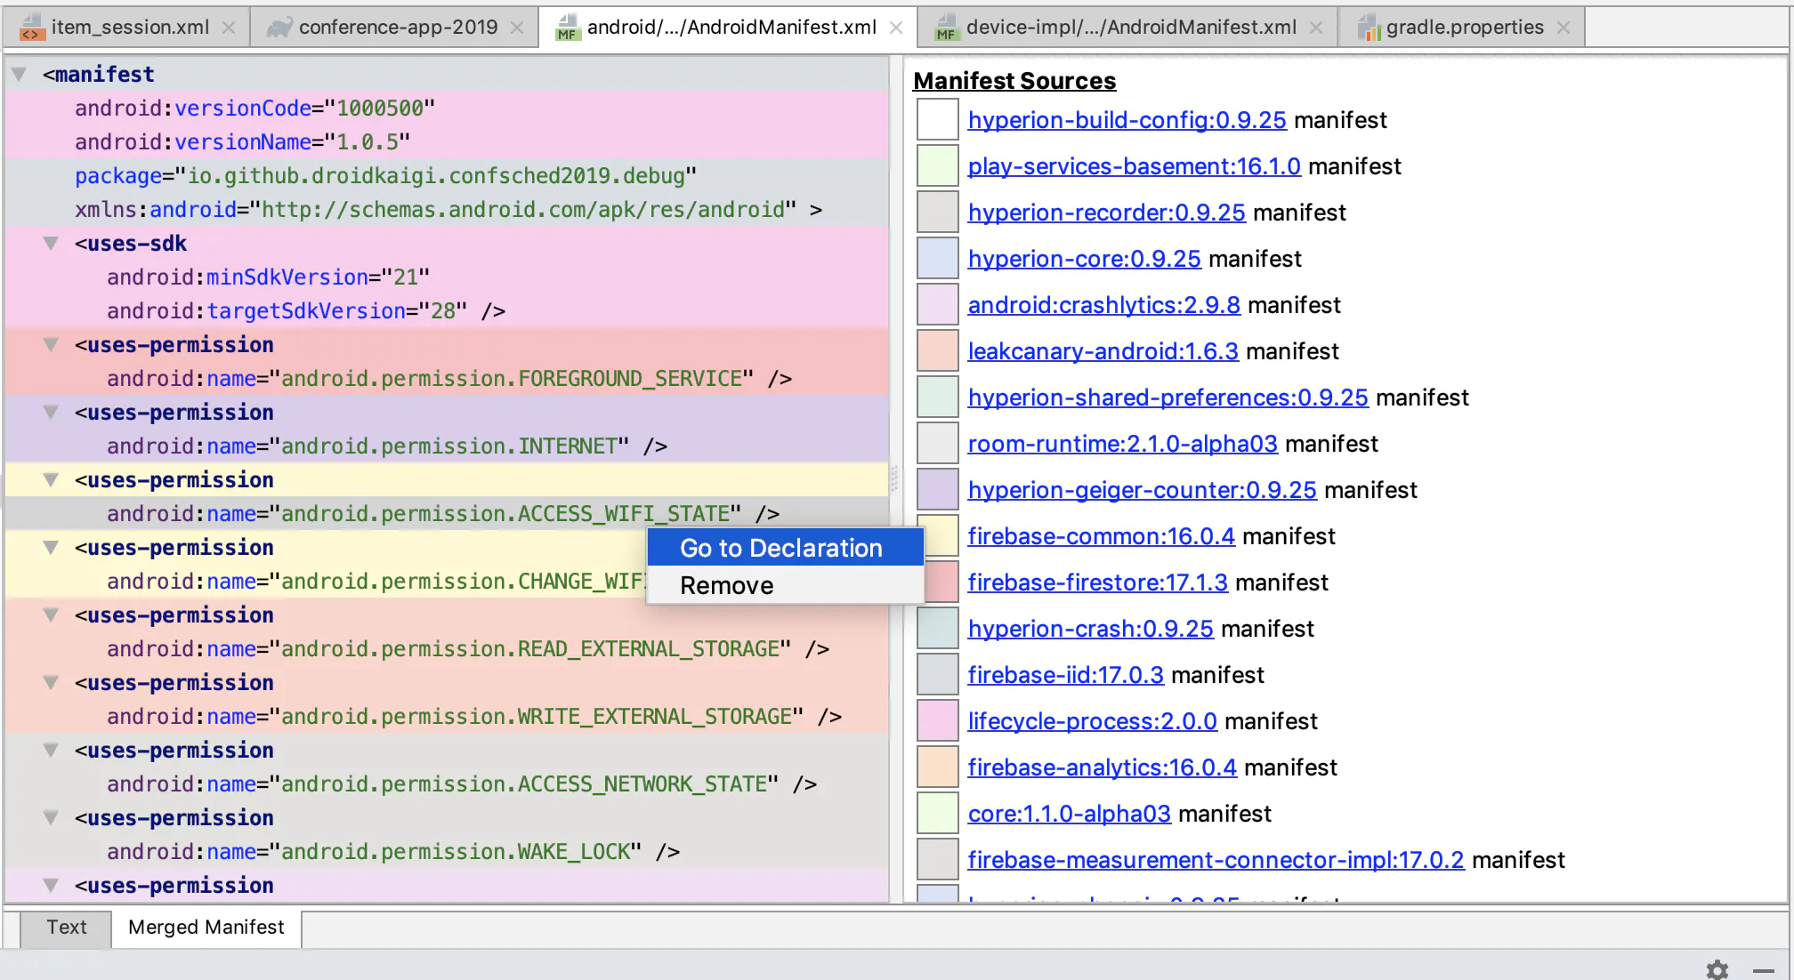
Task: Click the minimize dash icon at bottom right
Action: point(1763,970)
